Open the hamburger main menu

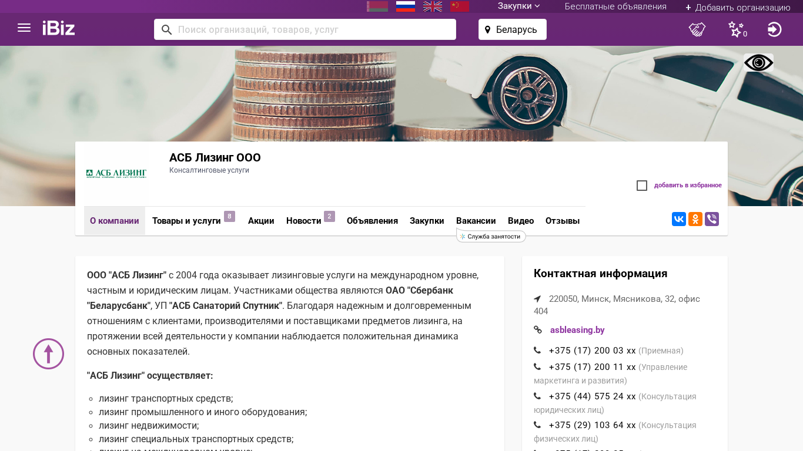(x=24, y=28)
